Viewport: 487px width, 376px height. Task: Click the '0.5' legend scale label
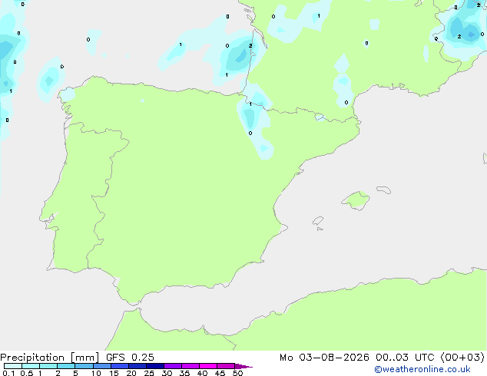[x=27, y=373]
